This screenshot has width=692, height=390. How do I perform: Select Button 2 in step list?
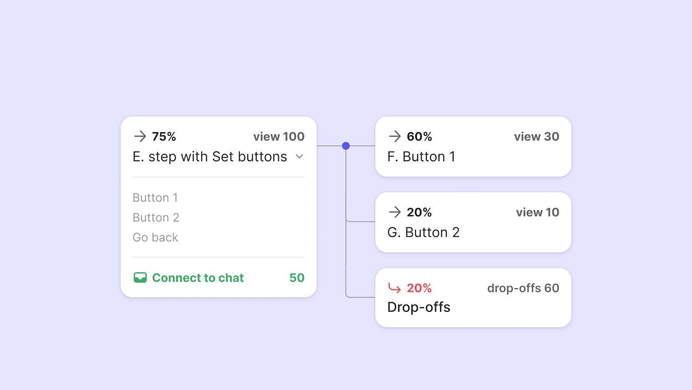156,218
